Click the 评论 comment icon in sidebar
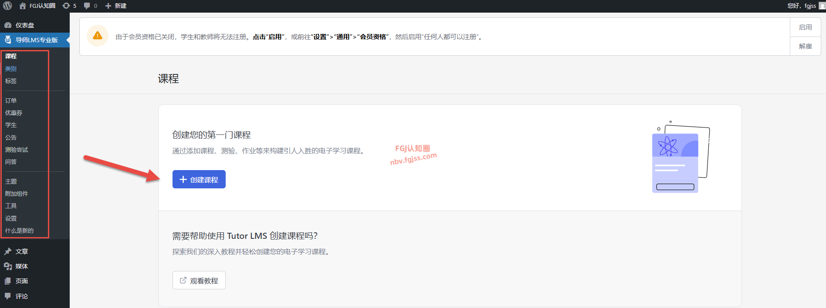Viewport: 826px width, 308px height. [8, 296]
